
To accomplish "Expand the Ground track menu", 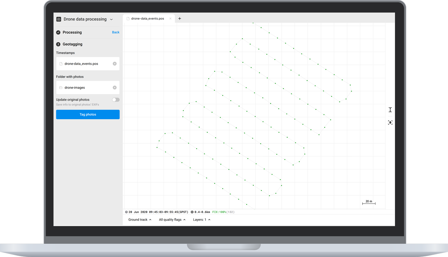I will [x=140, y=219].
